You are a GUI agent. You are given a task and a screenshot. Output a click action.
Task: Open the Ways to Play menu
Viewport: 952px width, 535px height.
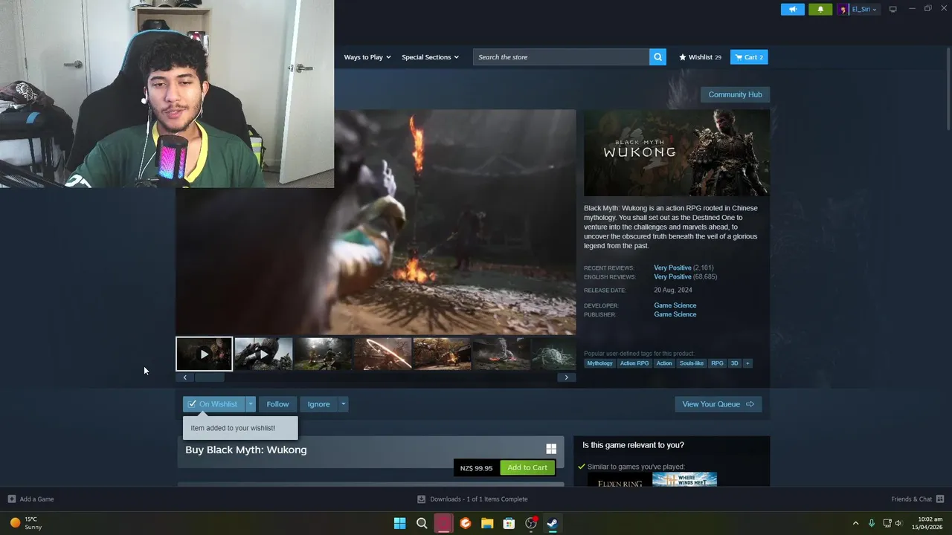click(x=367, y=57)
